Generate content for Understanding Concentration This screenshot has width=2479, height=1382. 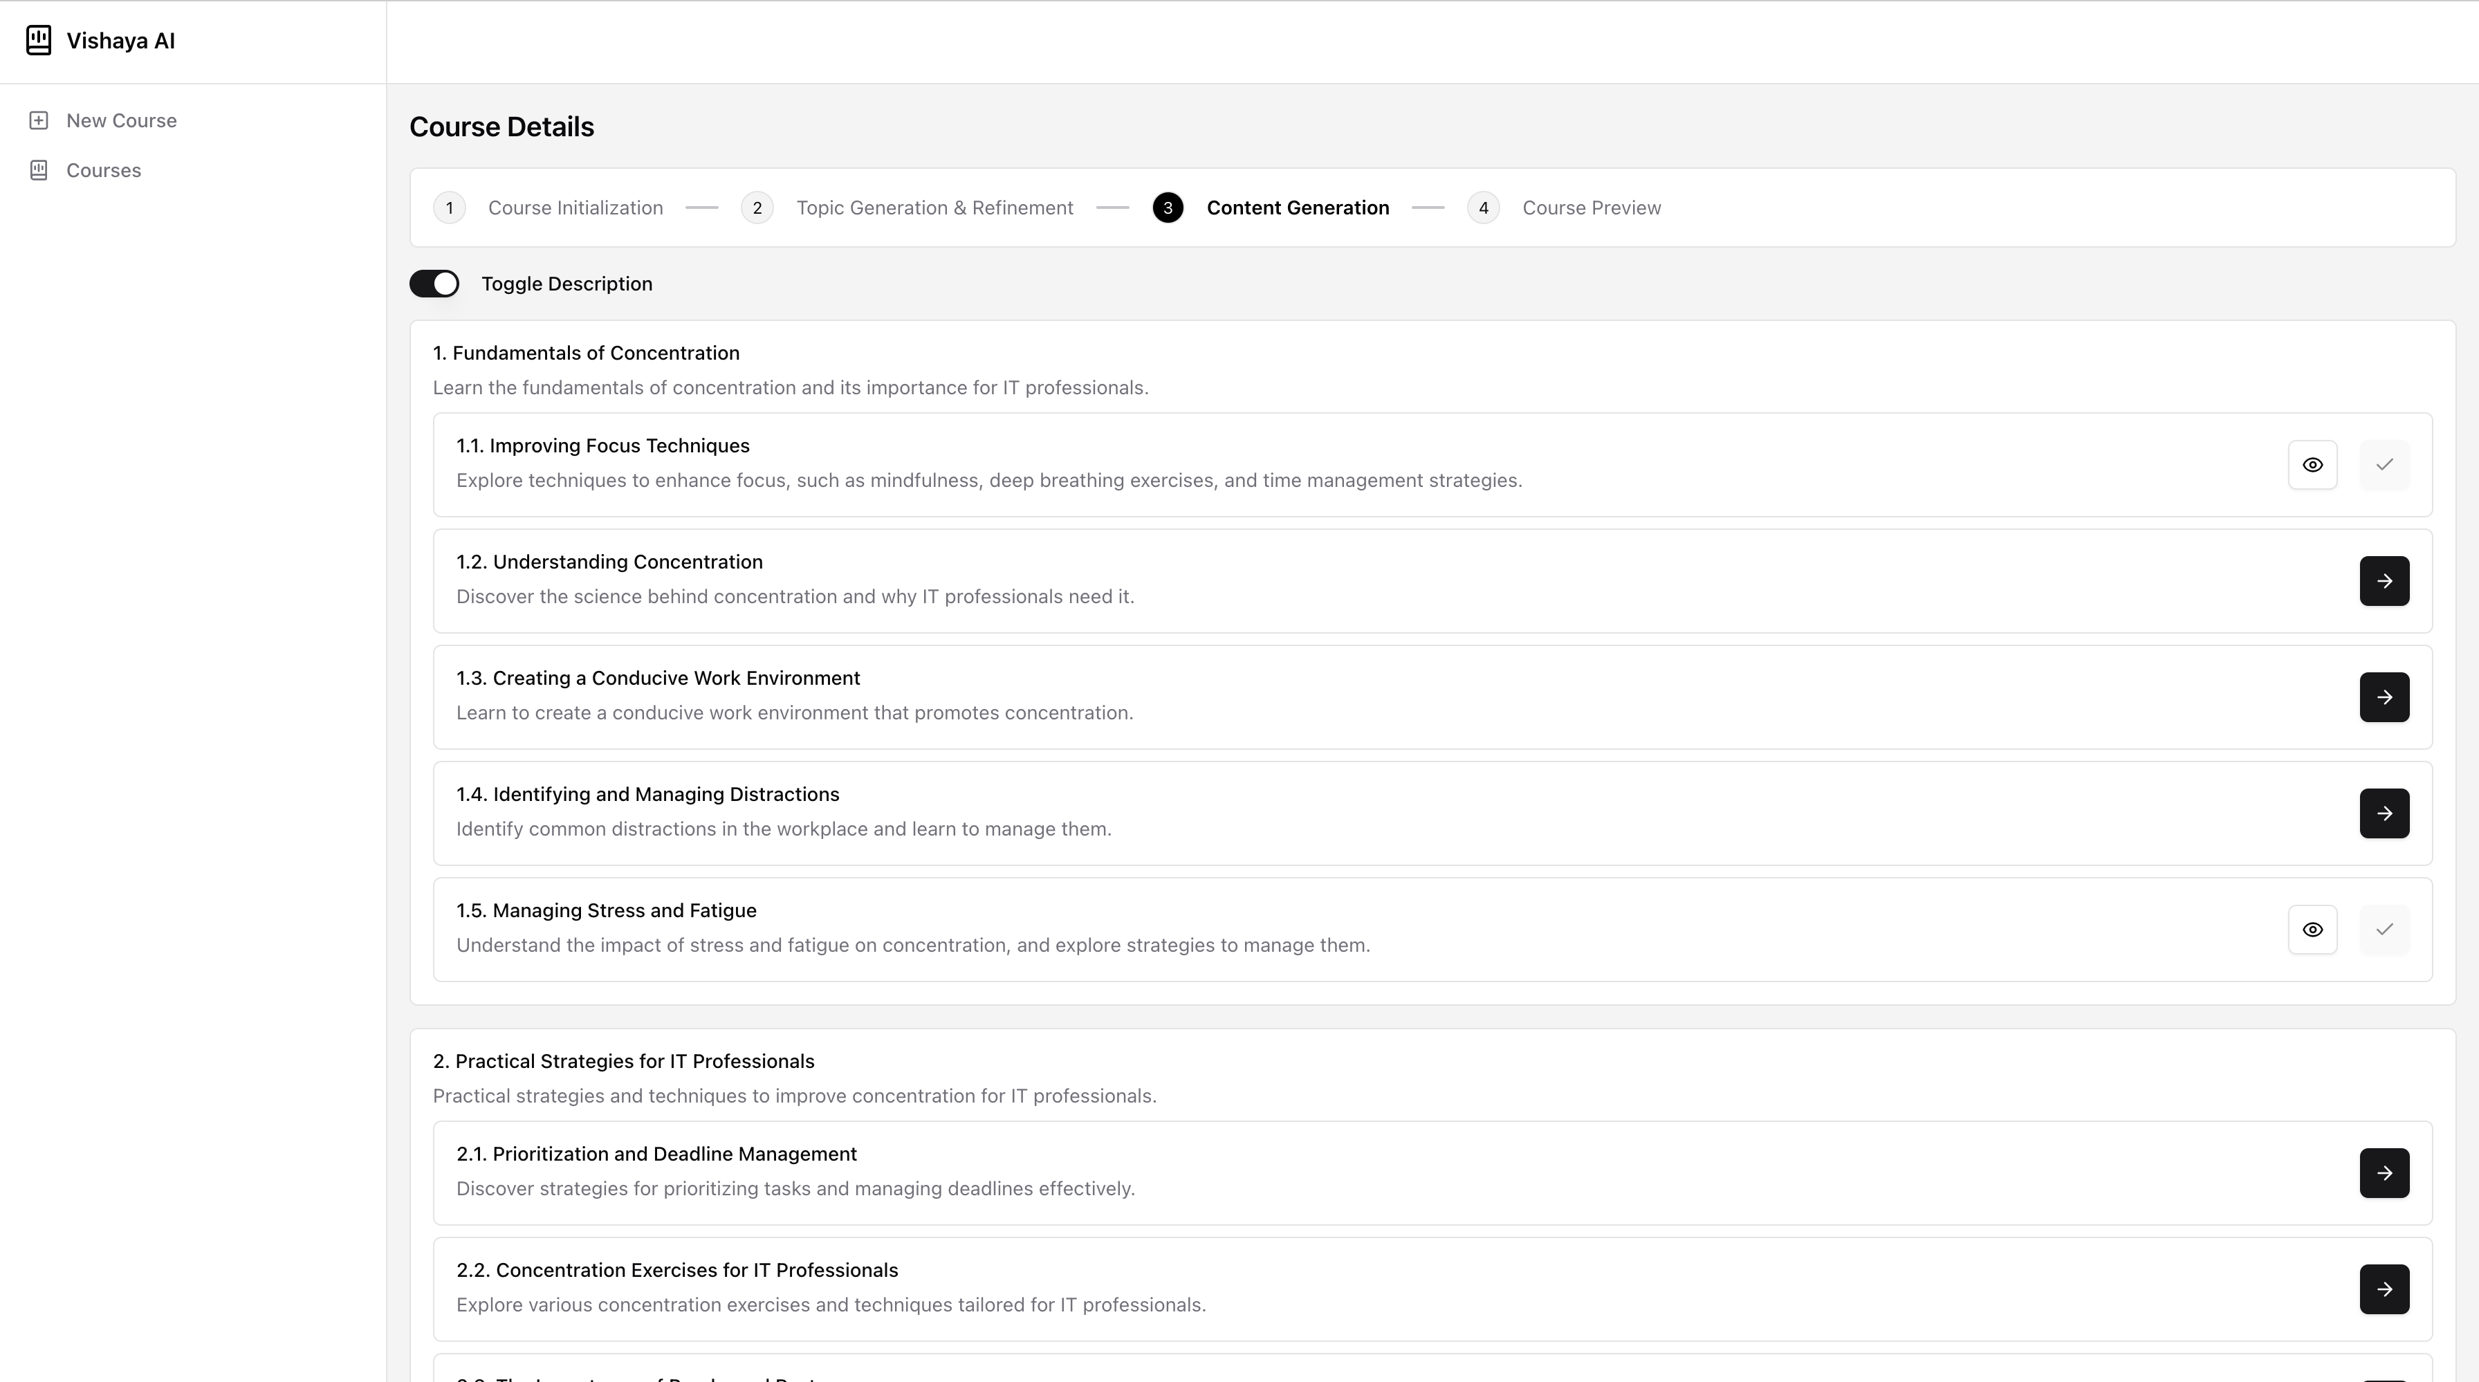coord(2384,581)
